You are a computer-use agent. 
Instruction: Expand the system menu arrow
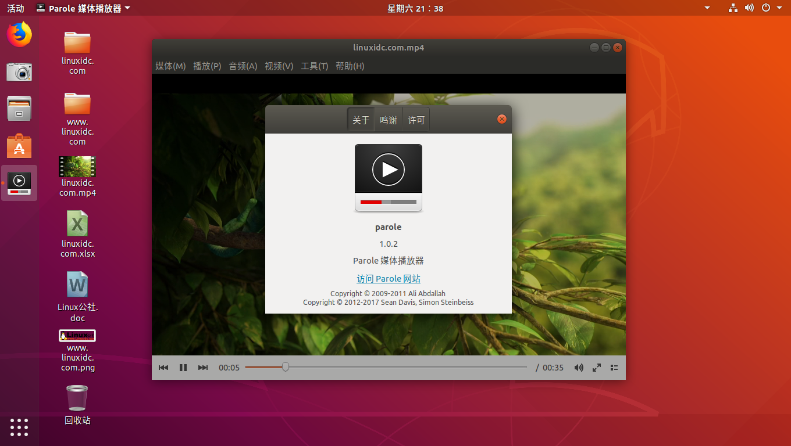[779, 8]
